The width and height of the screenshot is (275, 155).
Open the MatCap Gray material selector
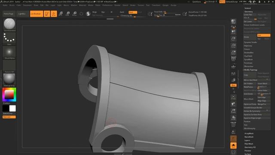[x=9, y=80]
